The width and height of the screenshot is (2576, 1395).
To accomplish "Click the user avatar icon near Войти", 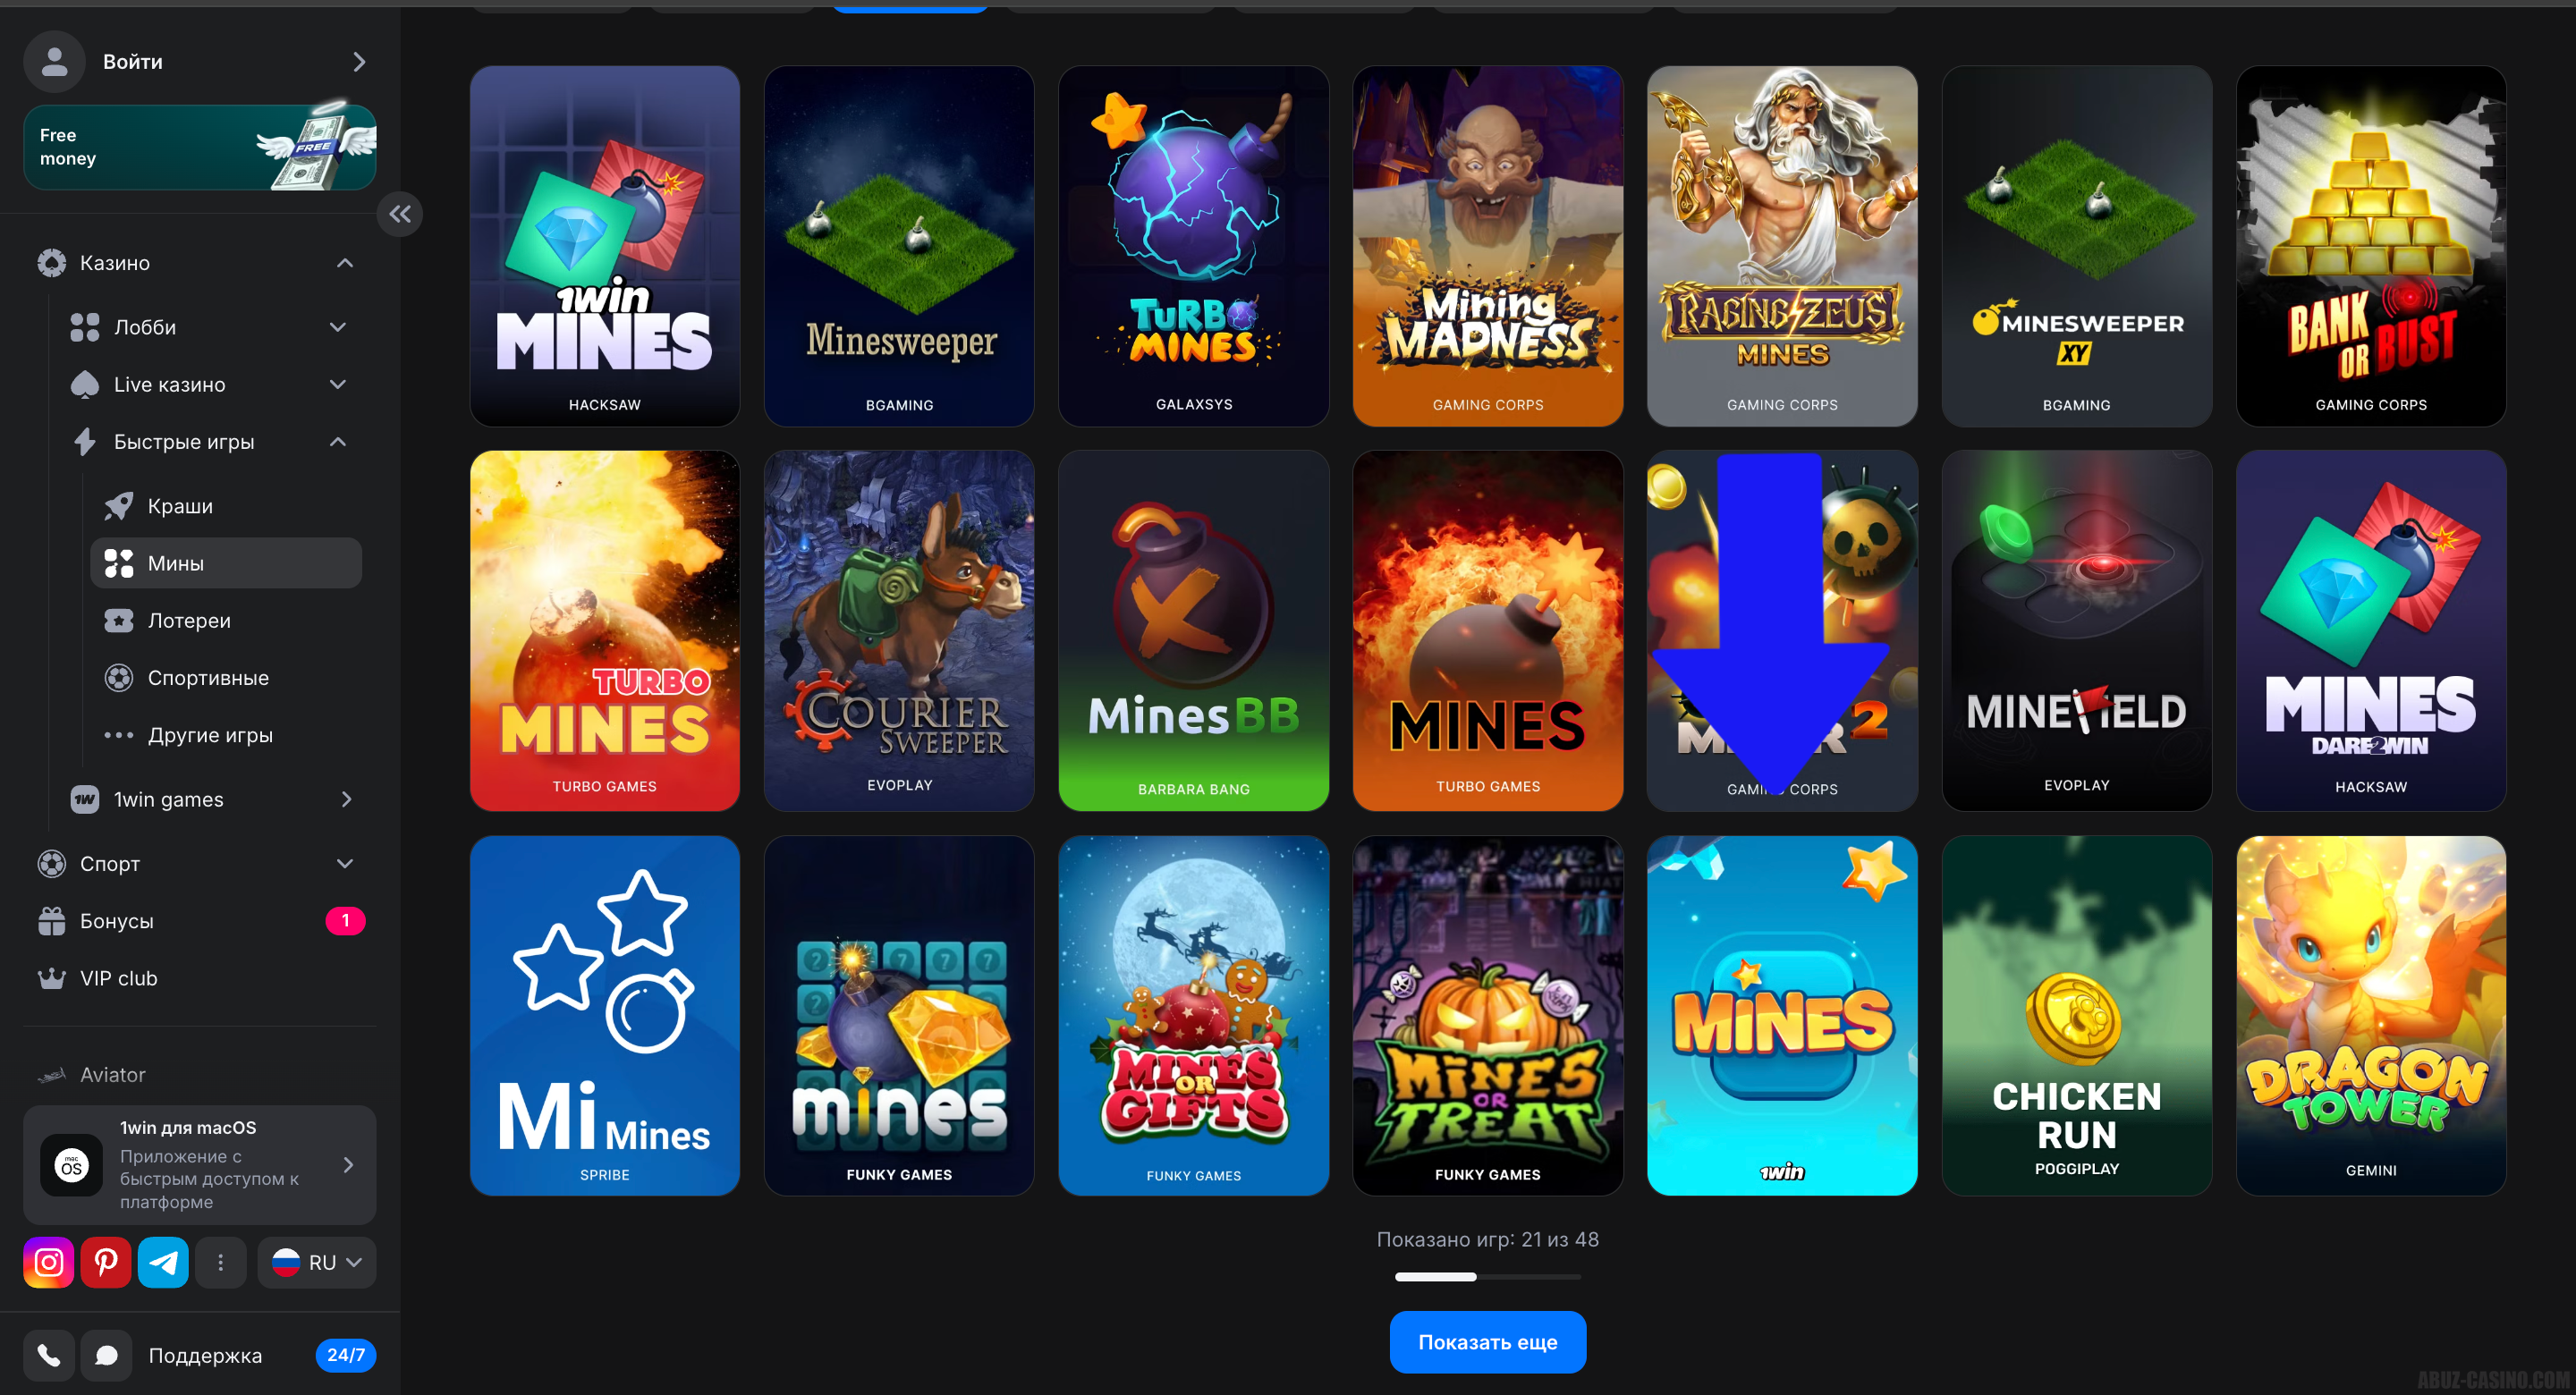I will pyautogui.click(x=55, y=61).
